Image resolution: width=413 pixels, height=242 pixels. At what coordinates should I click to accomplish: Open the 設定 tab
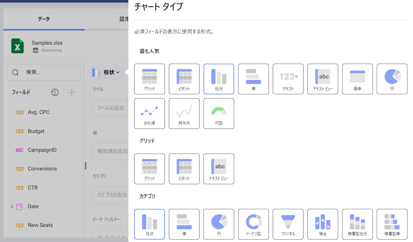pyautogui.click(x=123, y=19)
